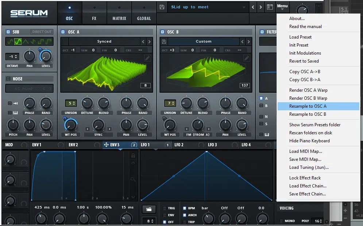Select previous OSC A warp mode arrow

point(87,129)
